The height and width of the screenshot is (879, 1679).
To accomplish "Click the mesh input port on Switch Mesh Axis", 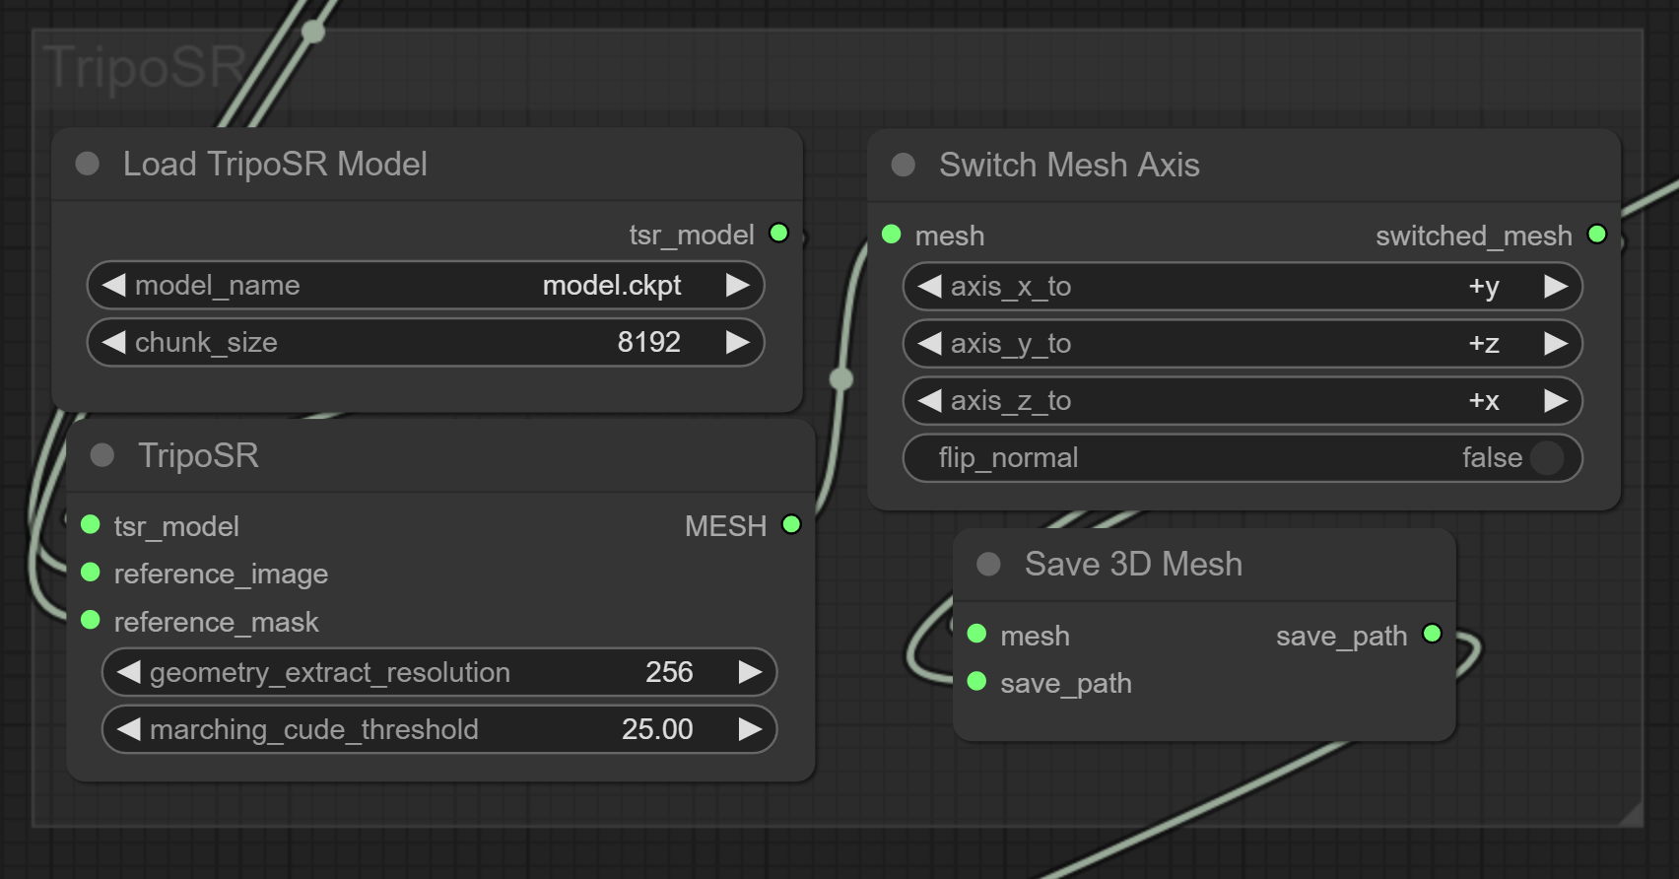I will 892,235.
